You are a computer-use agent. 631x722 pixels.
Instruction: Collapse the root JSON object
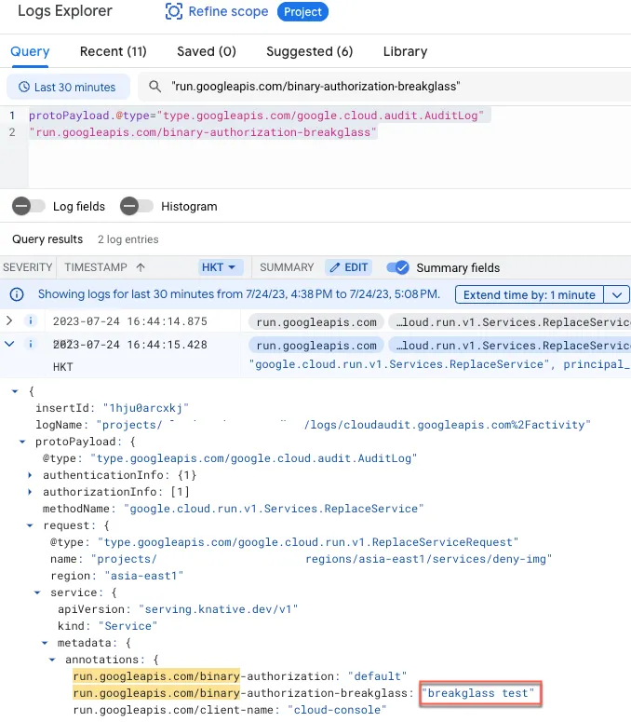[15, 391]
